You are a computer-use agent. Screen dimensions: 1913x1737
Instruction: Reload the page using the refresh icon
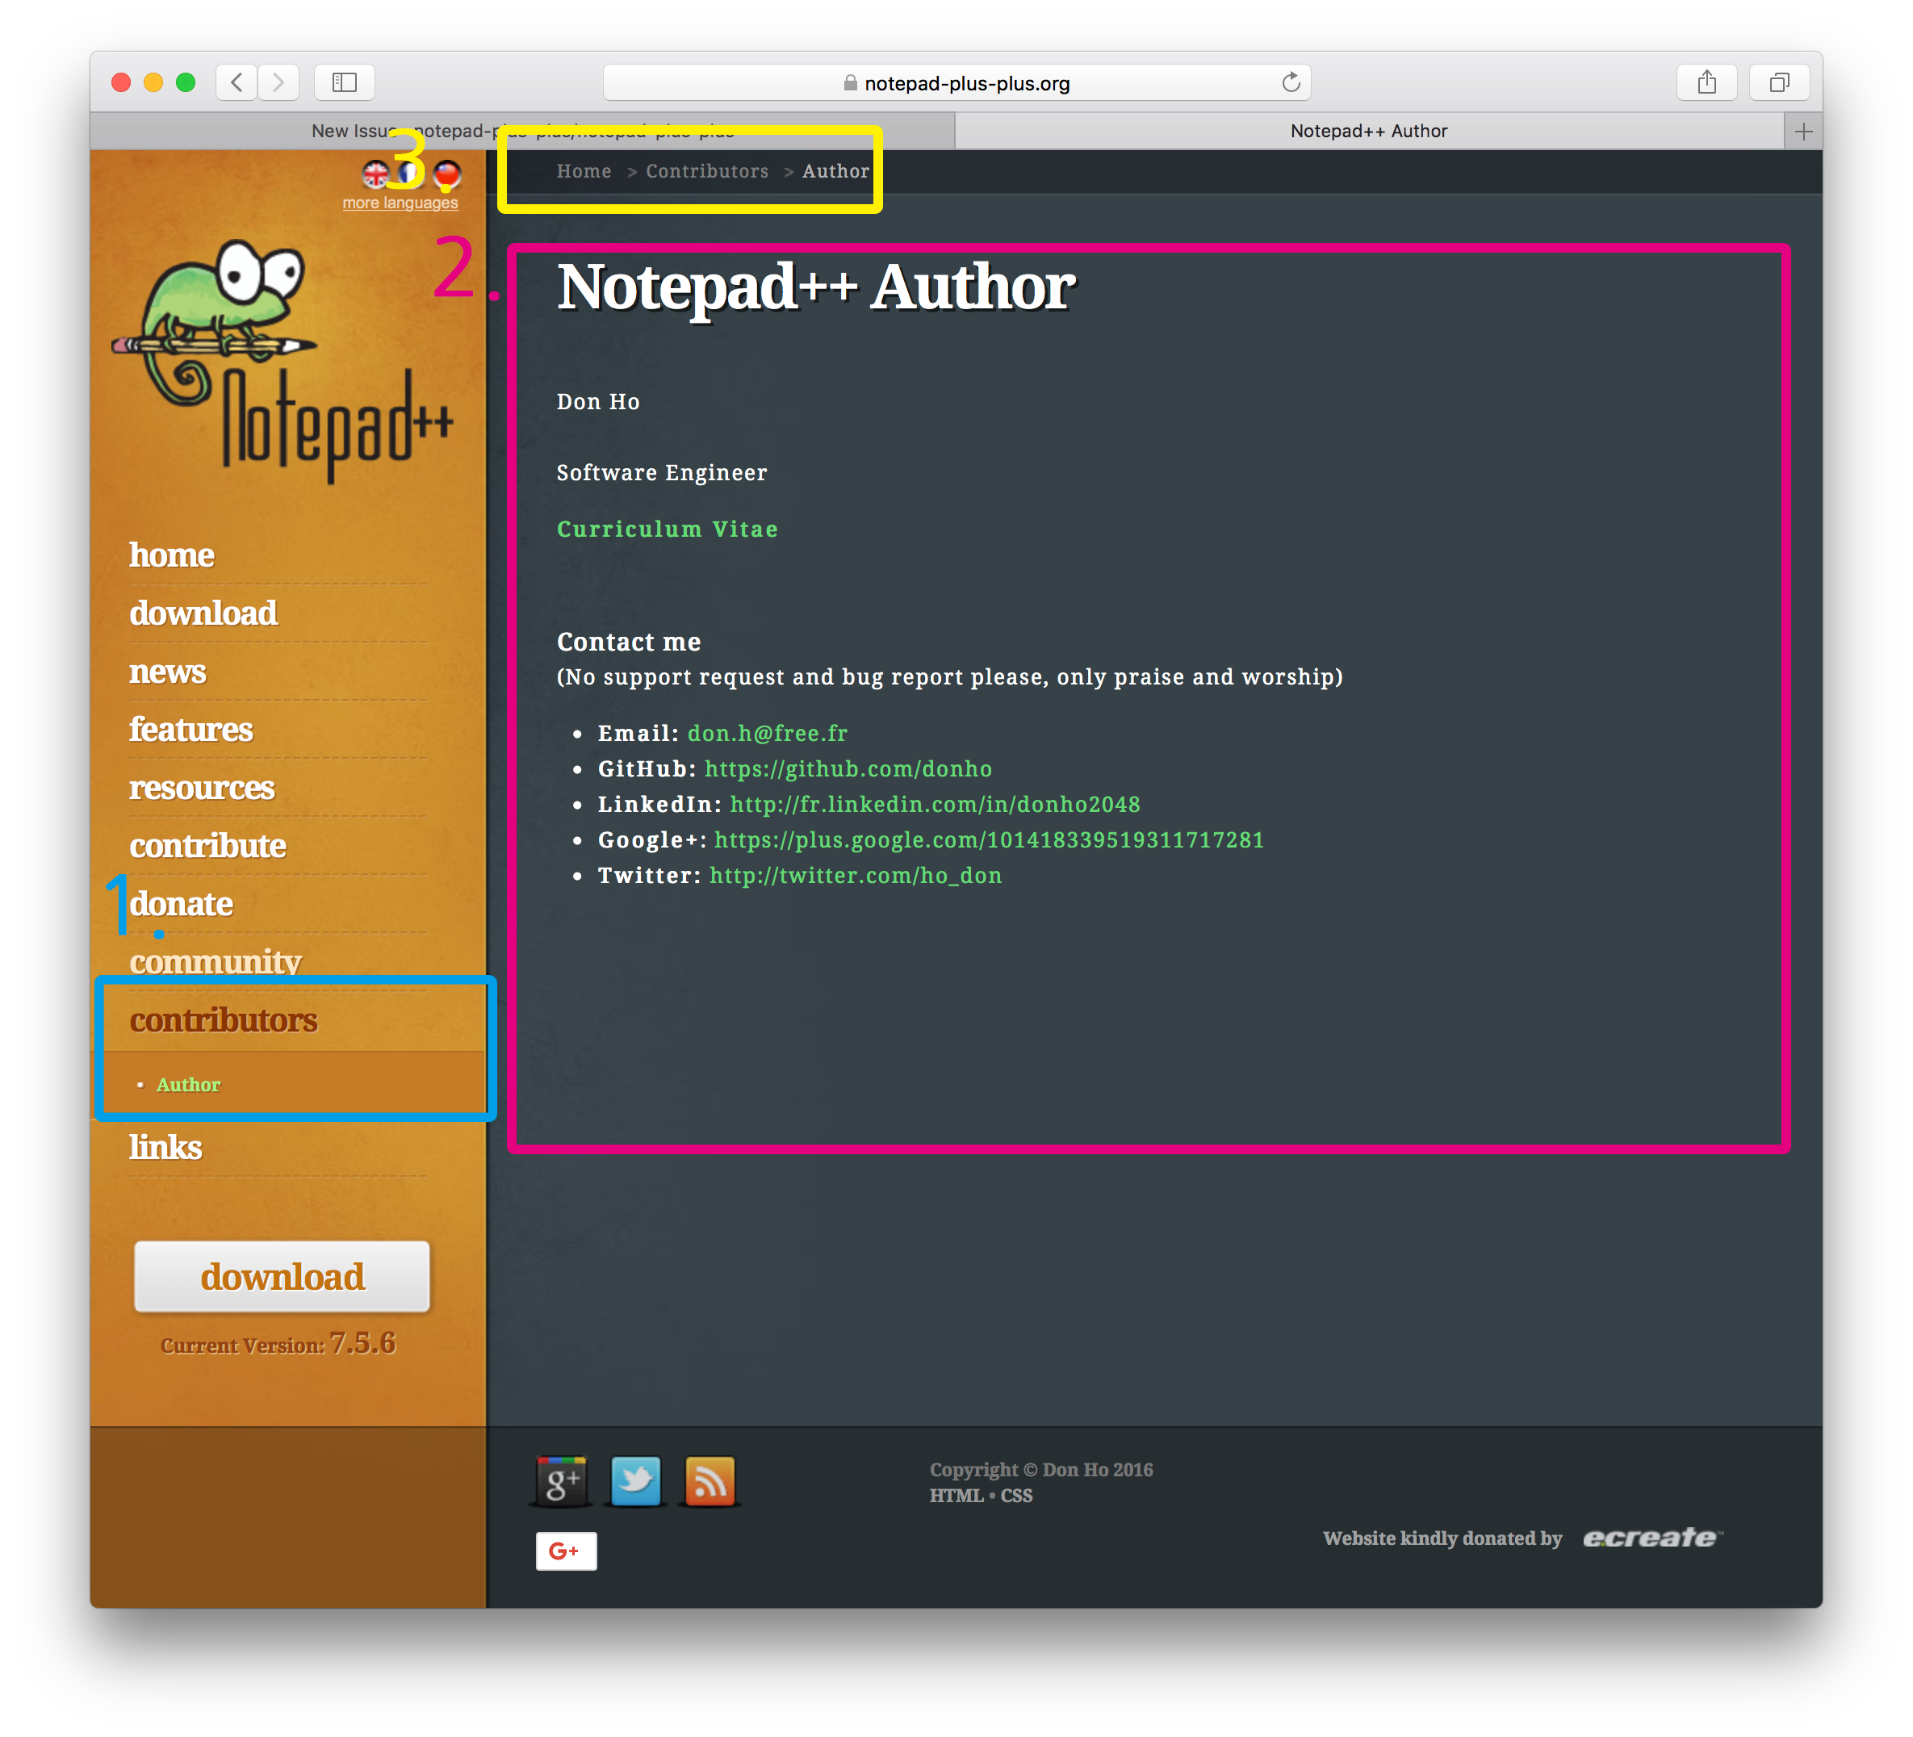[x=1291, y=82]
